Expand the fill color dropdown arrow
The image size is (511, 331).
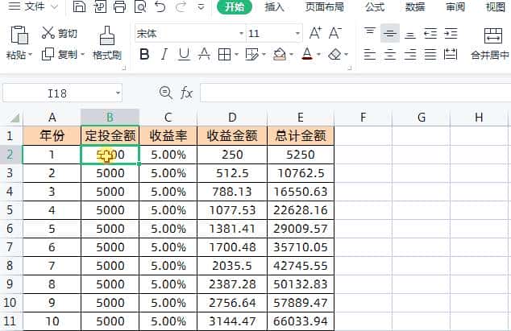point(291,55)
